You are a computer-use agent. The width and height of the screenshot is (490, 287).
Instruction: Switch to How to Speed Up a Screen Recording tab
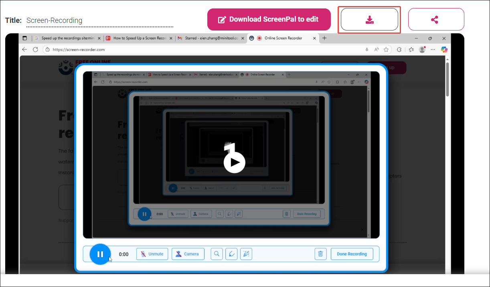pos(139,38)
